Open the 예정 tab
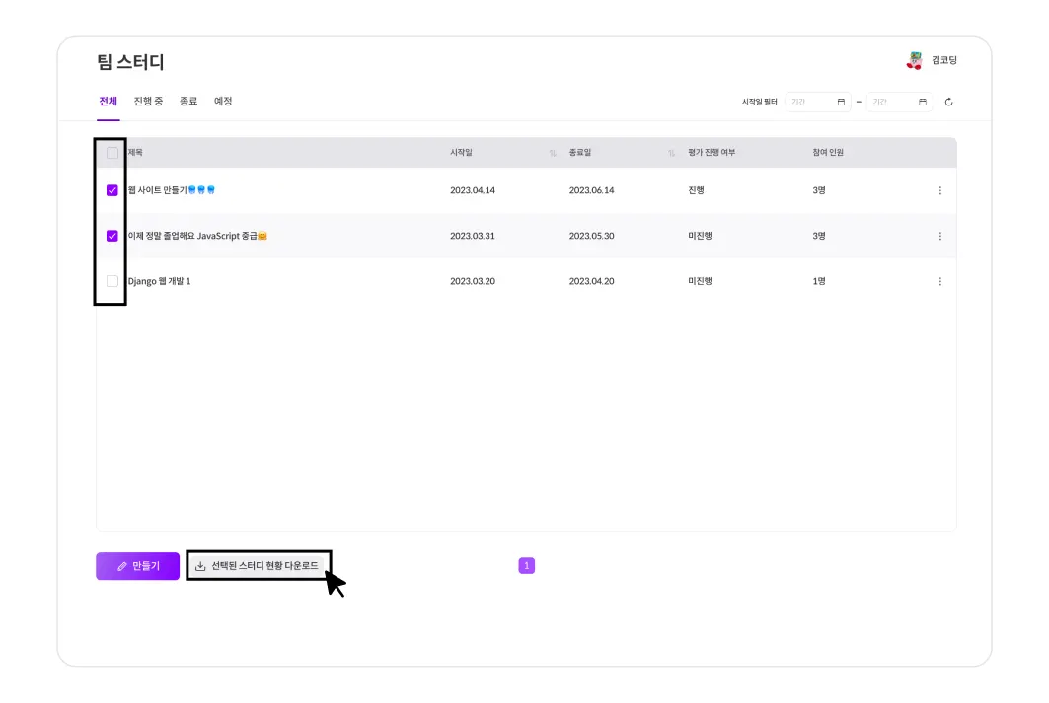 pos(223,101)
